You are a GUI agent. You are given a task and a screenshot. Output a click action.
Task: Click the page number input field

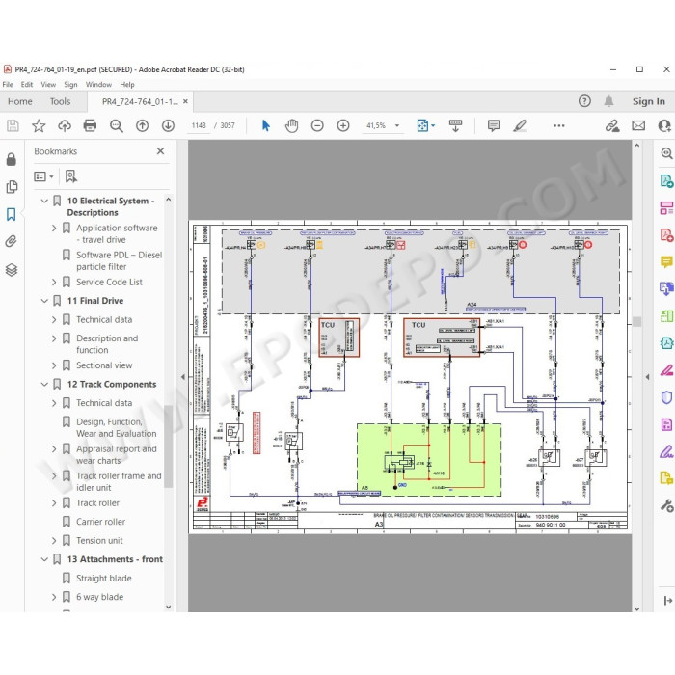[199, 125]
